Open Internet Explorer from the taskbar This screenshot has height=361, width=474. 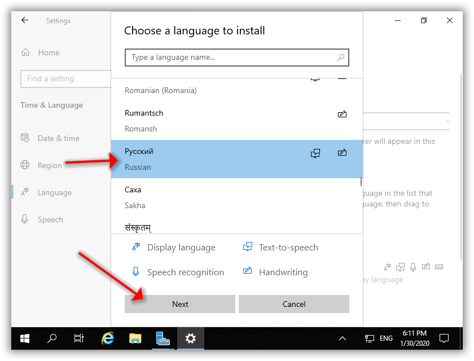[x=107, y=338]
